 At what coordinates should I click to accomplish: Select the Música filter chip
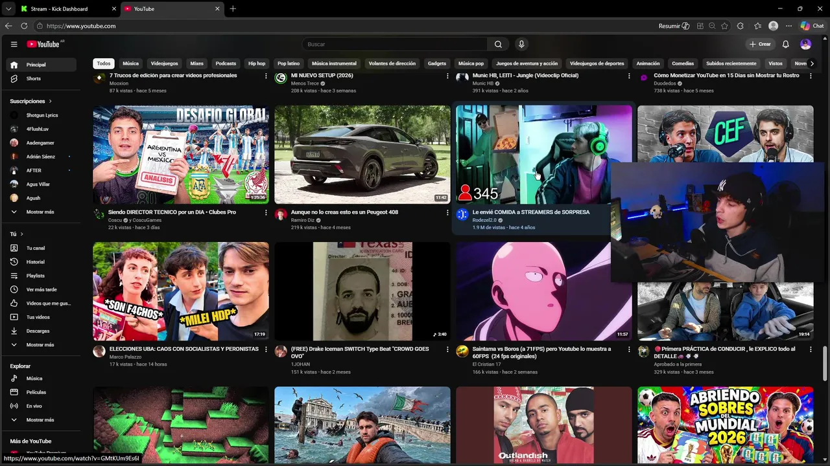pos(131,63)
